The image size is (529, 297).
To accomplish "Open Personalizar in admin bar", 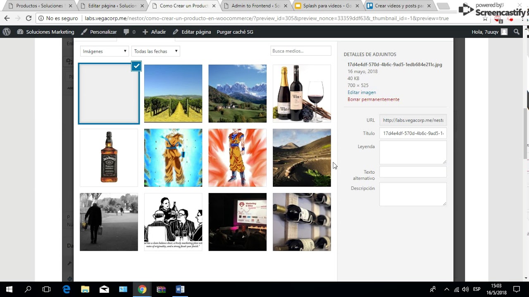I will click(x=99, y=32).
